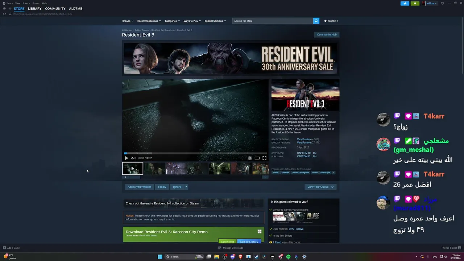Click the Ignore button
The image size is (464, 261).
tap(177, 187)
